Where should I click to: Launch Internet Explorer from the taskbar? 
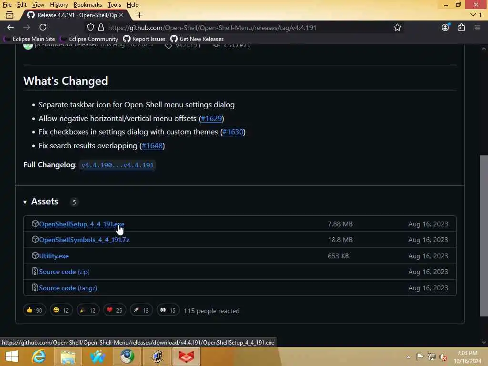pos(39,356)
